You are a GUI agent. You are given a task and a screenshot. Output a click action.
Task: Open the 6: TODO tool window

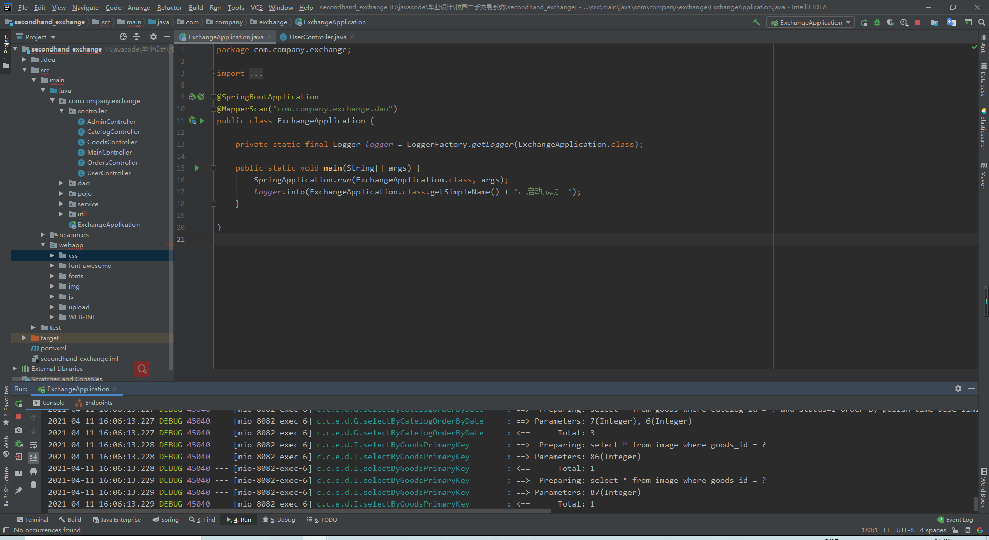[x=322, y=519]
